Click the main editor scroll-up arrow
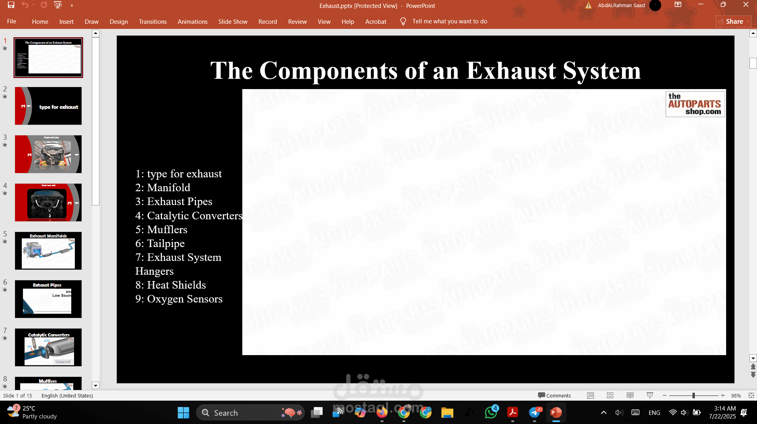This screenshot has width=757, height=424. tap(753, 34)
